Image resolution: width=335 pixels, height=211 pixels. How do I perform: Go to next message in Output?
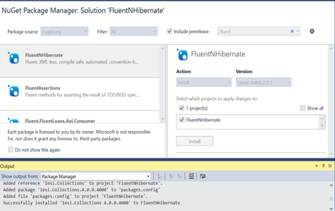coord(179,176)
